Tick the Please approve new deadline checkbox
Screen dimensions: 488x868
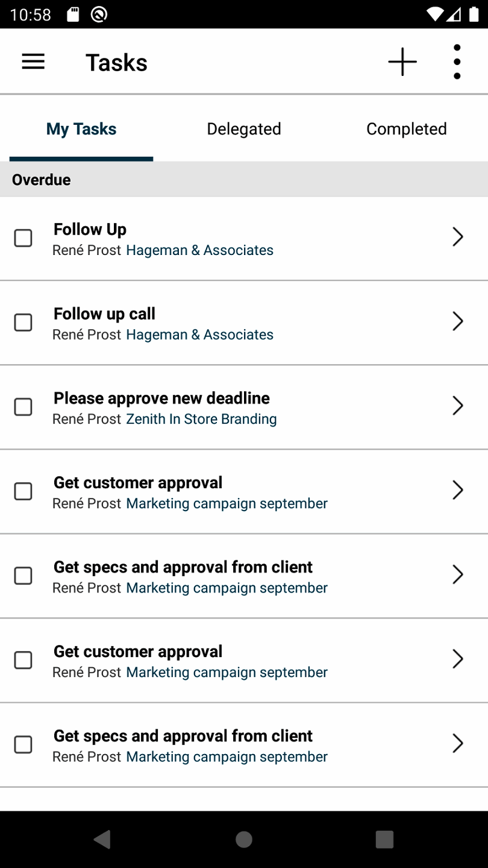click(x=23, y=407)
